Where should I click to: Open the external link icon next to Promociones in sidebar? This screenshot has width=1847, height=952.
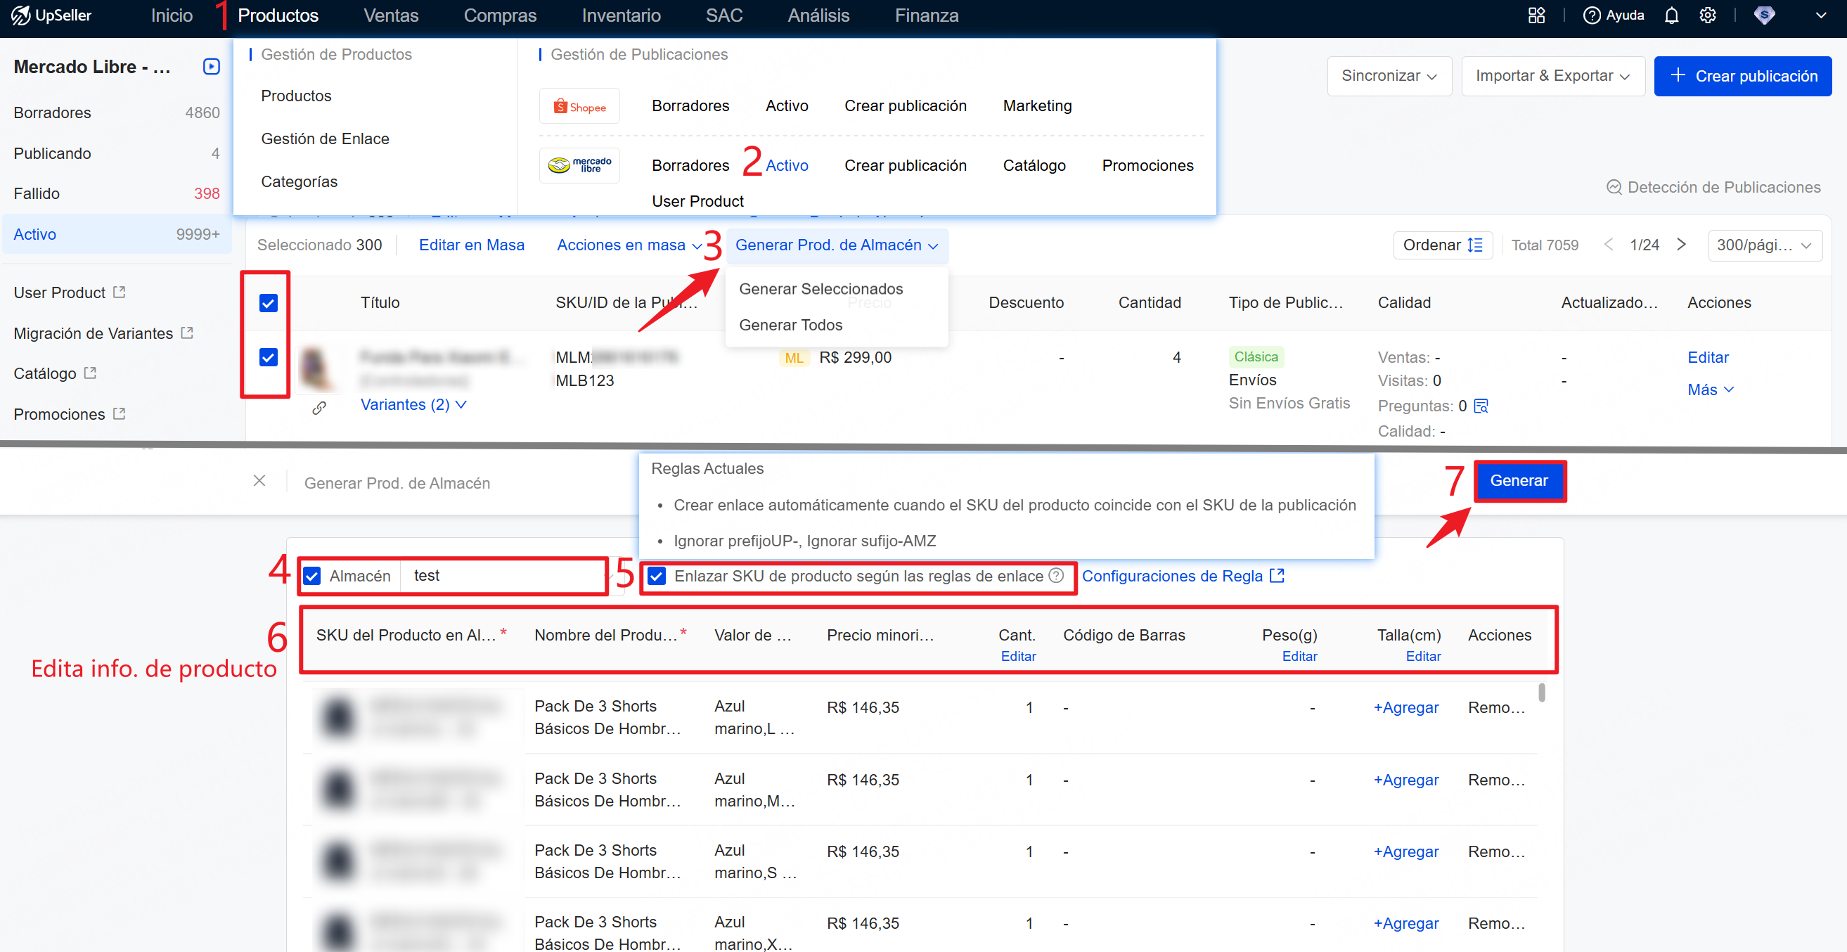pyautogui.click(x=119, y=413)
